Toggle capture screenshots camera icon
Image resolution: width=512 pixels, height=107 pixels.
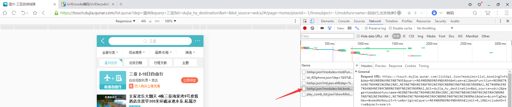[x=322, y=28]
